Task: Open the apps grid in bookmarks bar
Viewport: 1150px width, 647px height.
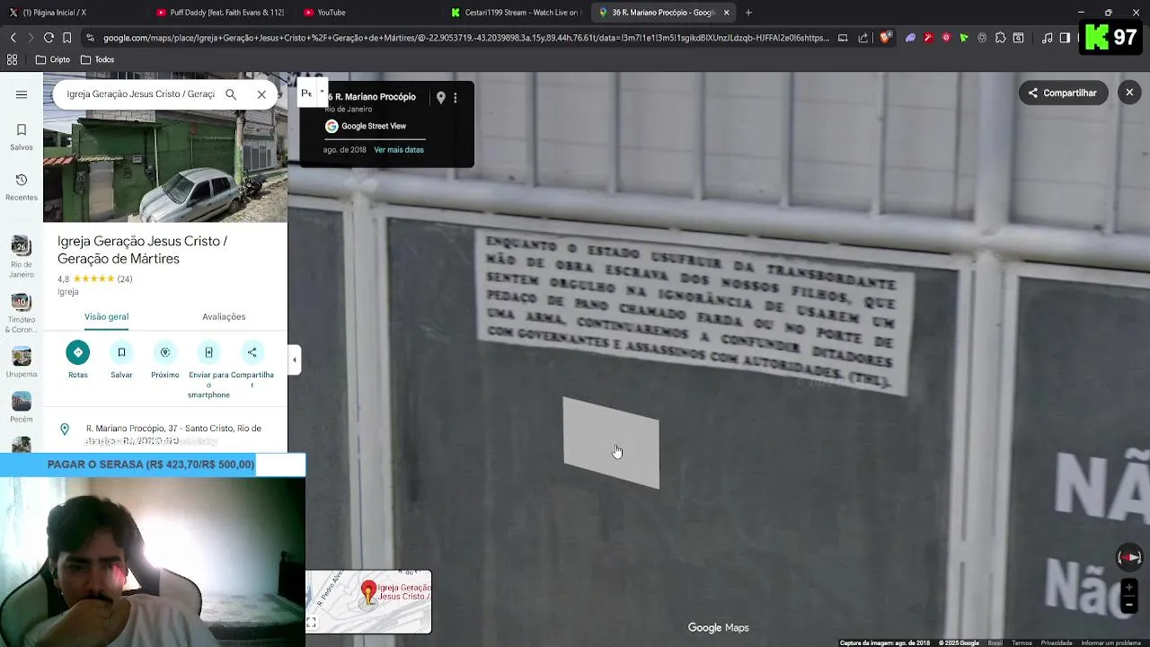Action: 12,59
